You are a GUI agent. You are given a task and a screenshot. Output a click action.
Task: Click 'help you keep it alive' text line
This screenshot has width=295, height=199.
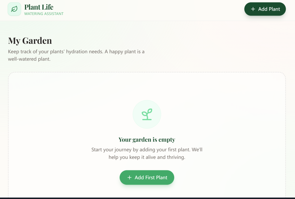(x=147, y=157)
